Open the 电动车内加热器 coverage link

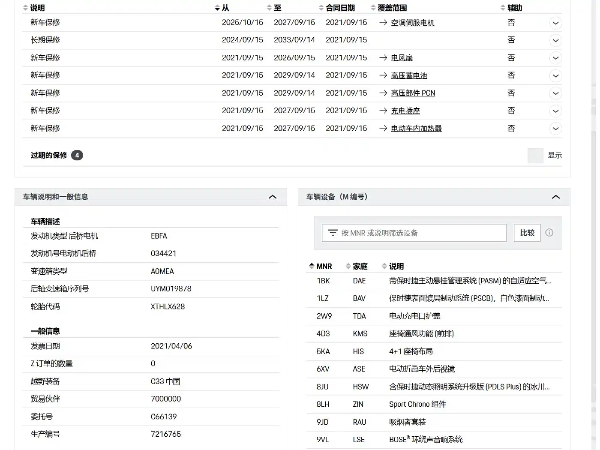pos(416,128)
